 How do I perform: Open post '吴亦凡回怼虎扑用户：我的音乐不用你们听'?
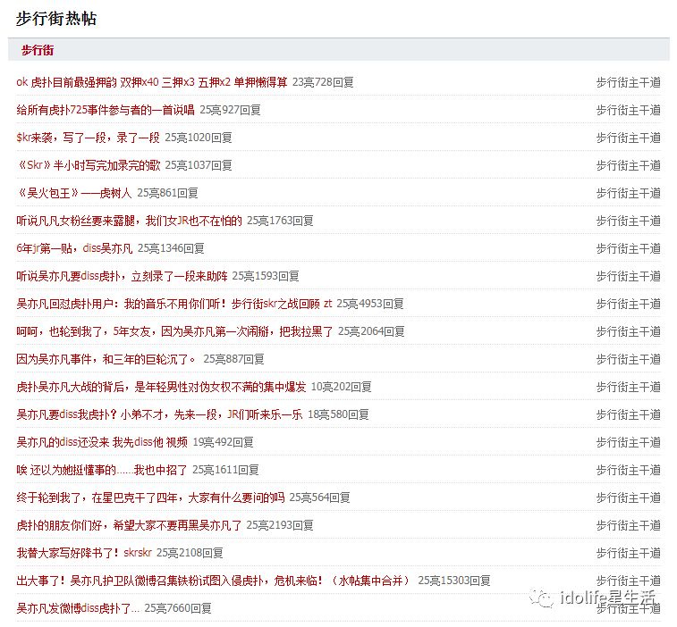[174, 304]
